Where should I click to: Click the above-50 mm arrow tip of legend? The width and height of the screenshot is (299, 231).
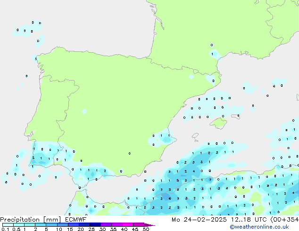(149, 225)
